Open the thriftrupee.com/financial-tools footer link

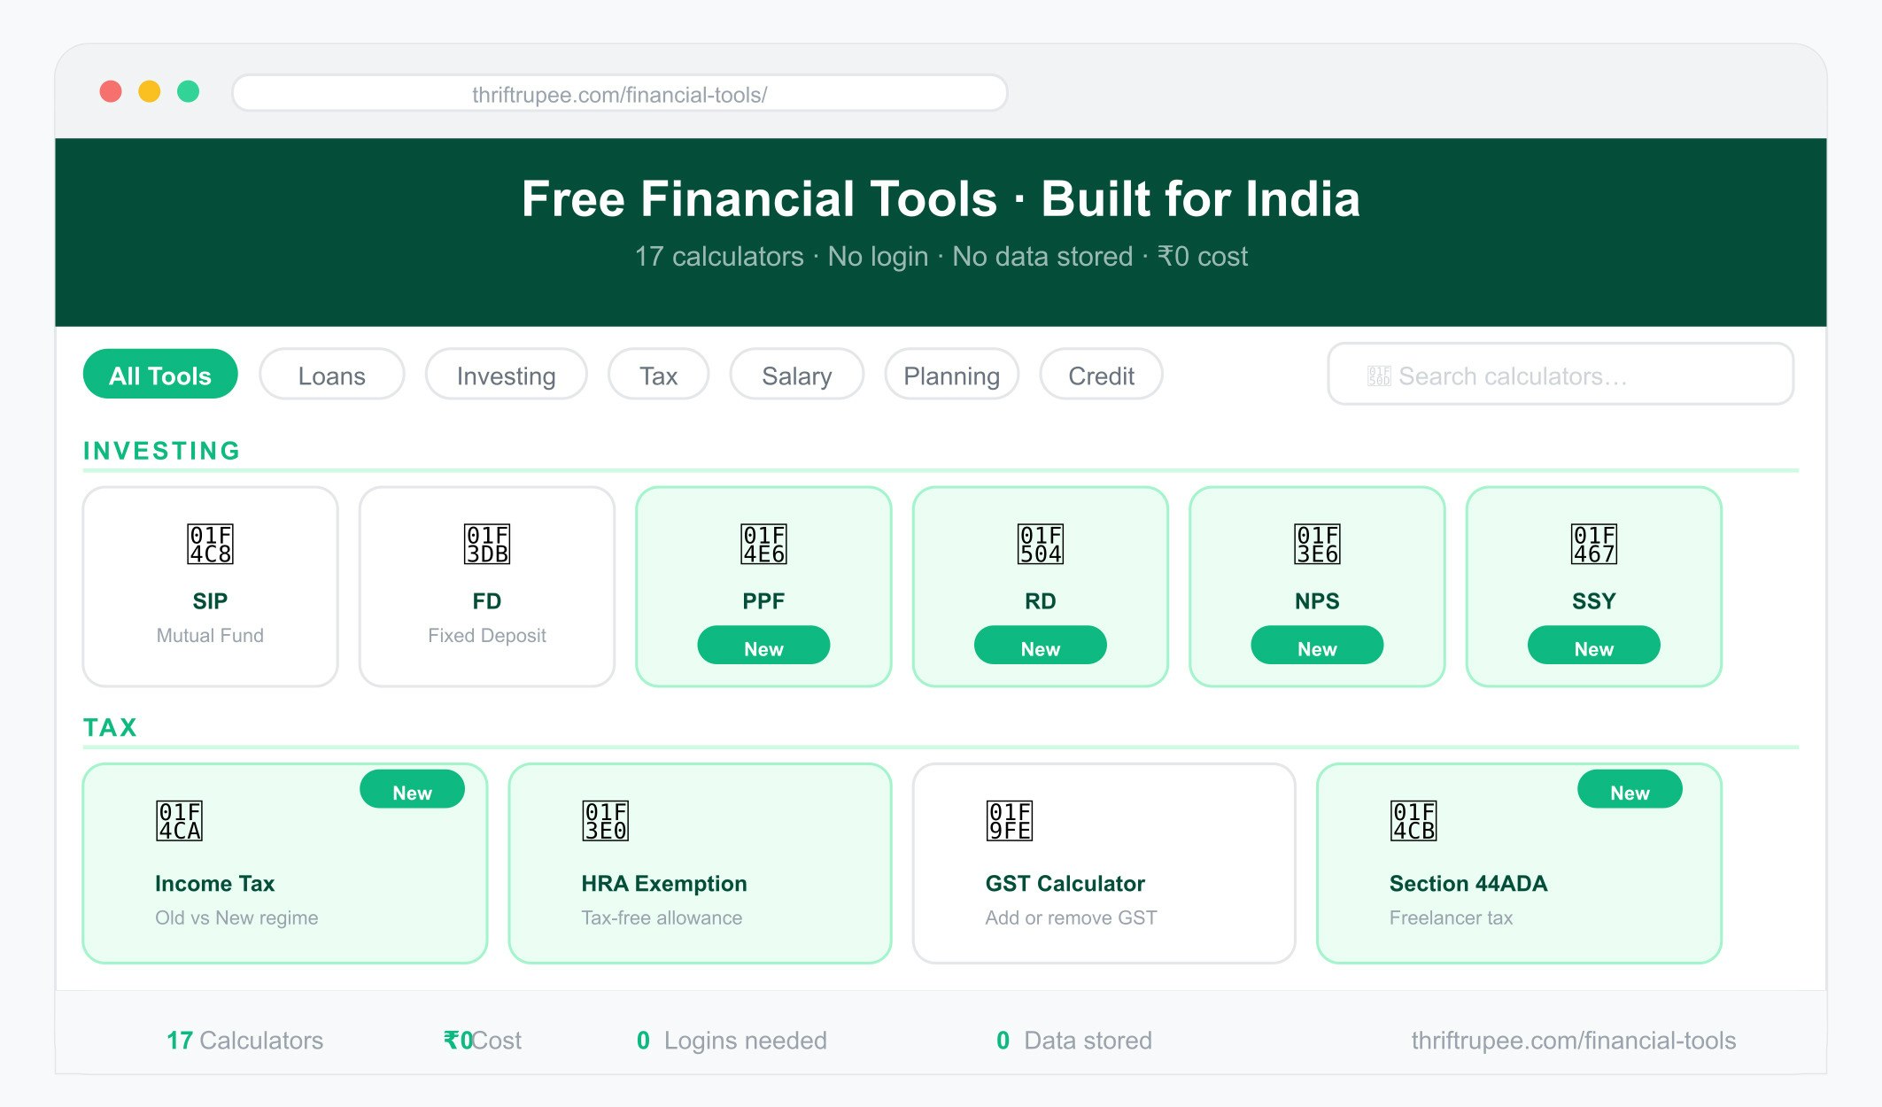pyautogui.click(x=1573, y=1041)
